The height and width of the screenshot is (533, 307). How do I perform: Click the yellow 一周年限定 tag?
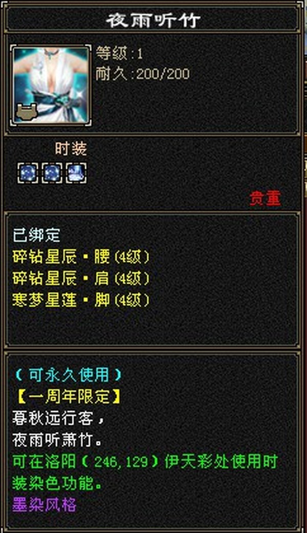(x=68, y=397)
